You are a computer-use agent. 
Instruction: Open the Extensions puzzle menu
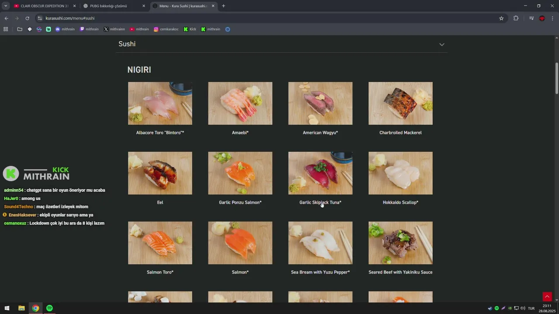click(x=516, y=18)
